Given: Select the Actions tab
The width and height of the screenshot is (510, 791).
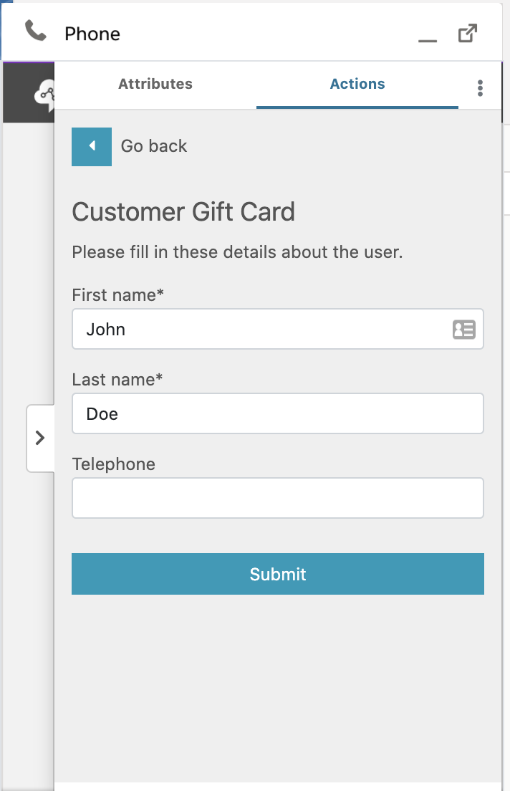Looking at the screenshot, I should (x=357, y=84).
